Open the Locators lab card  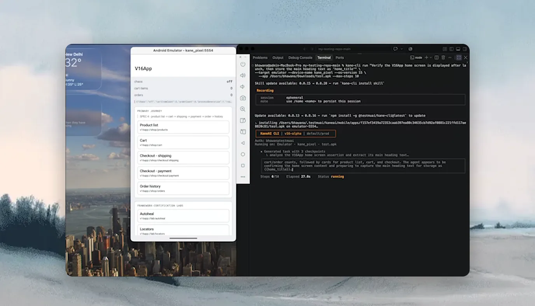pyautogui.click(x=184, y=230)
